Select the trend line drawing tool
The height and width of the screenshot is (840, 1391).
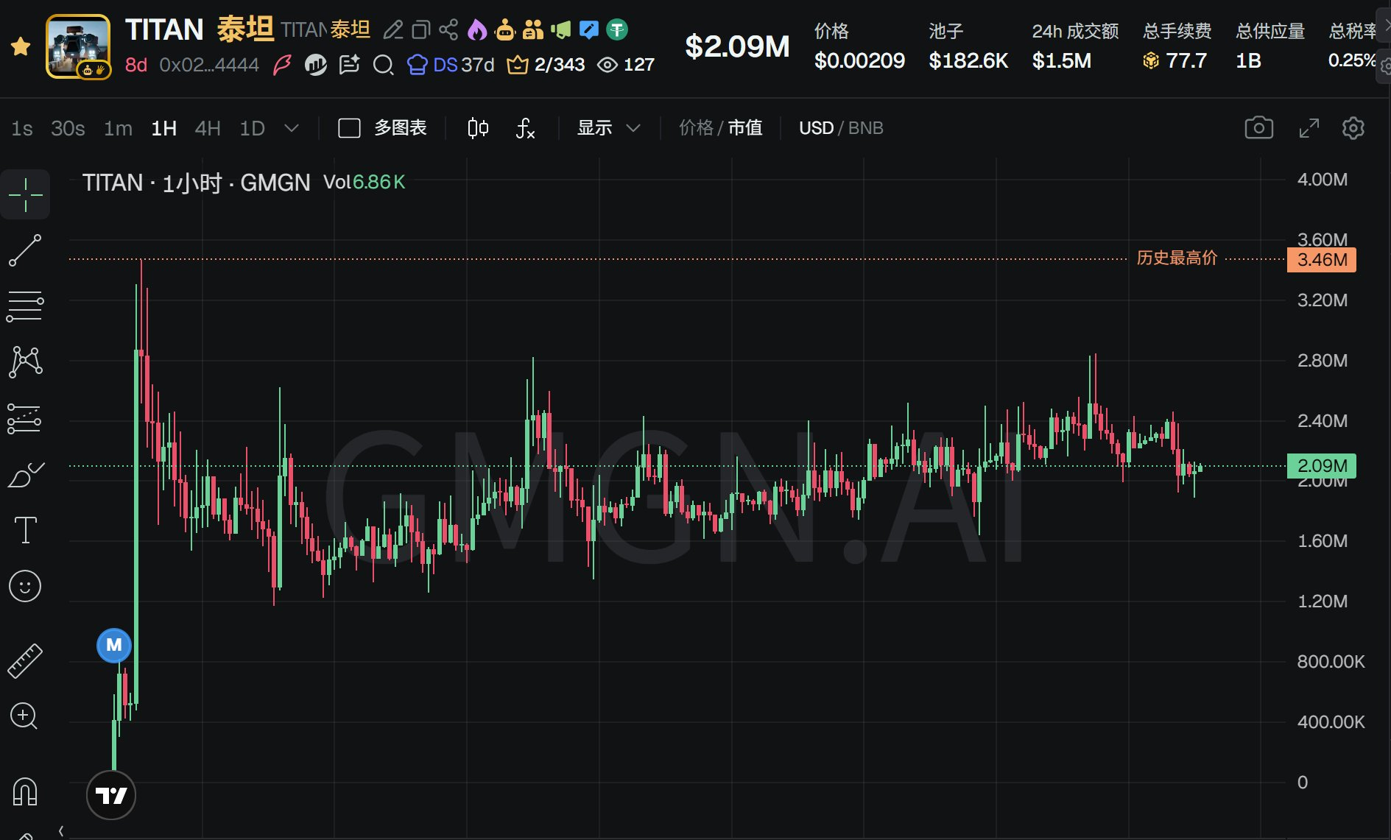[x=25, y=250]
